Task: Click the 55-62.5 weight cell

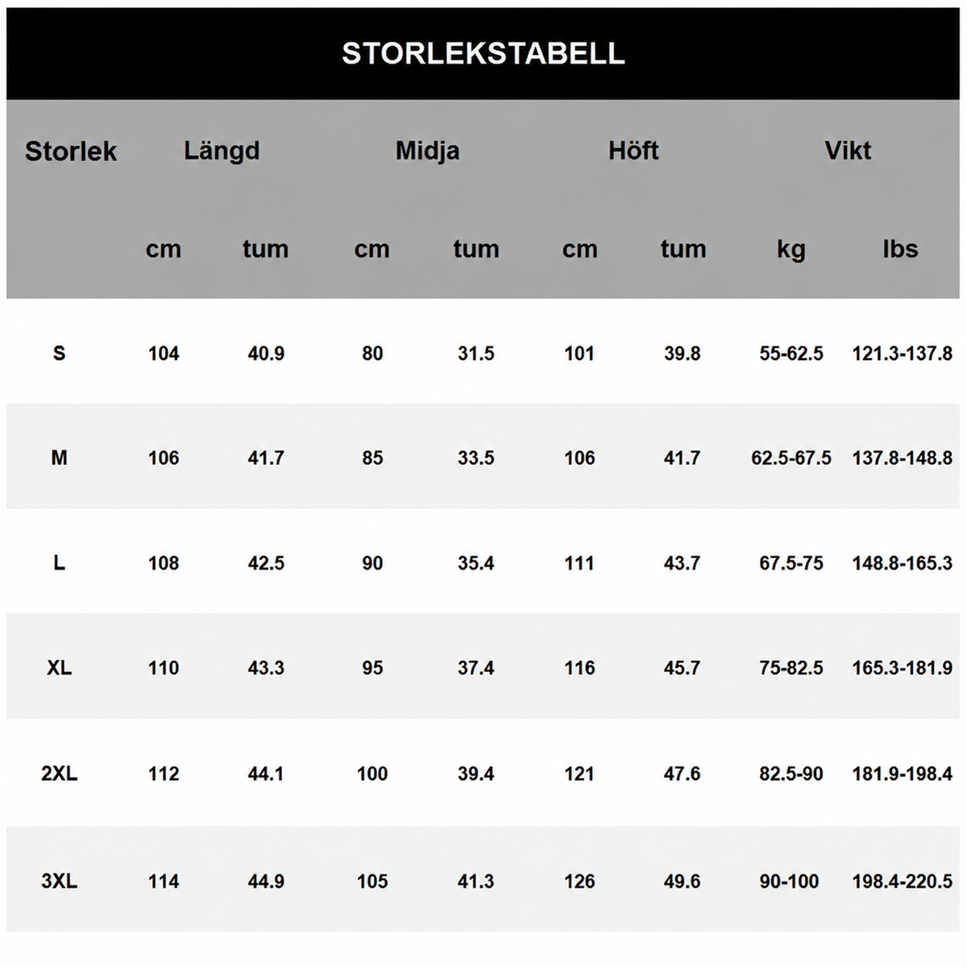Action: point(791,353)
